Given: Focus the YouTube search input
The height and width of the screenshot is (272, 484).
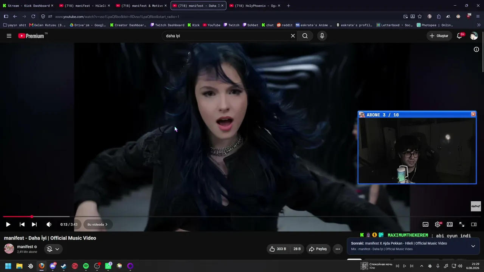Looking at the screenshot, I should click(227, 36).
